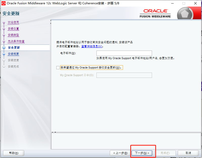This screenshot has height=158, width=202.
Task: Click the 安全更新 step bullet icon
Action: 4,48
